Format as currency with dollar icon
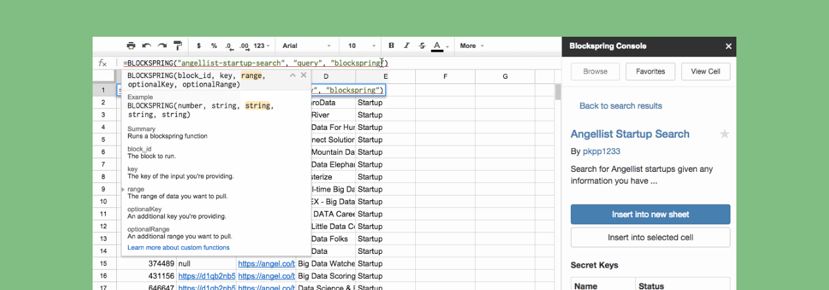The width and height of the screenshot is (829, 290). click(199, 46)
